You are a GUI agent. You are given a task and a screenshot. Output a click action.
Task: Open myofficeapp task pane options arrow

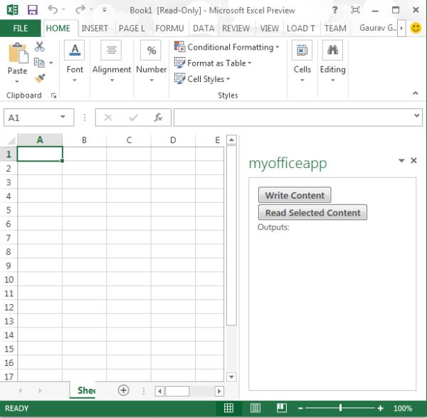click(x=401, y=160)
